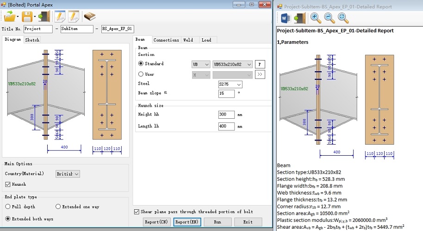Click the 'Shear area' formula line

point(341,227)
